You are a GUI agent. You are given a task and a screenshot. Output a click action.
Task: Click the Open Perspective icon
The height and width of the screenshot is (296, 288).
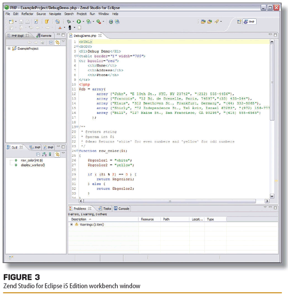coord(239,22)
